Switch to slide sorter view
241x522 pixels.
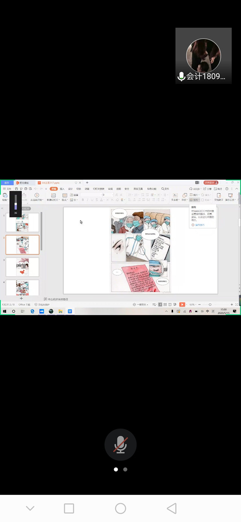165,304
